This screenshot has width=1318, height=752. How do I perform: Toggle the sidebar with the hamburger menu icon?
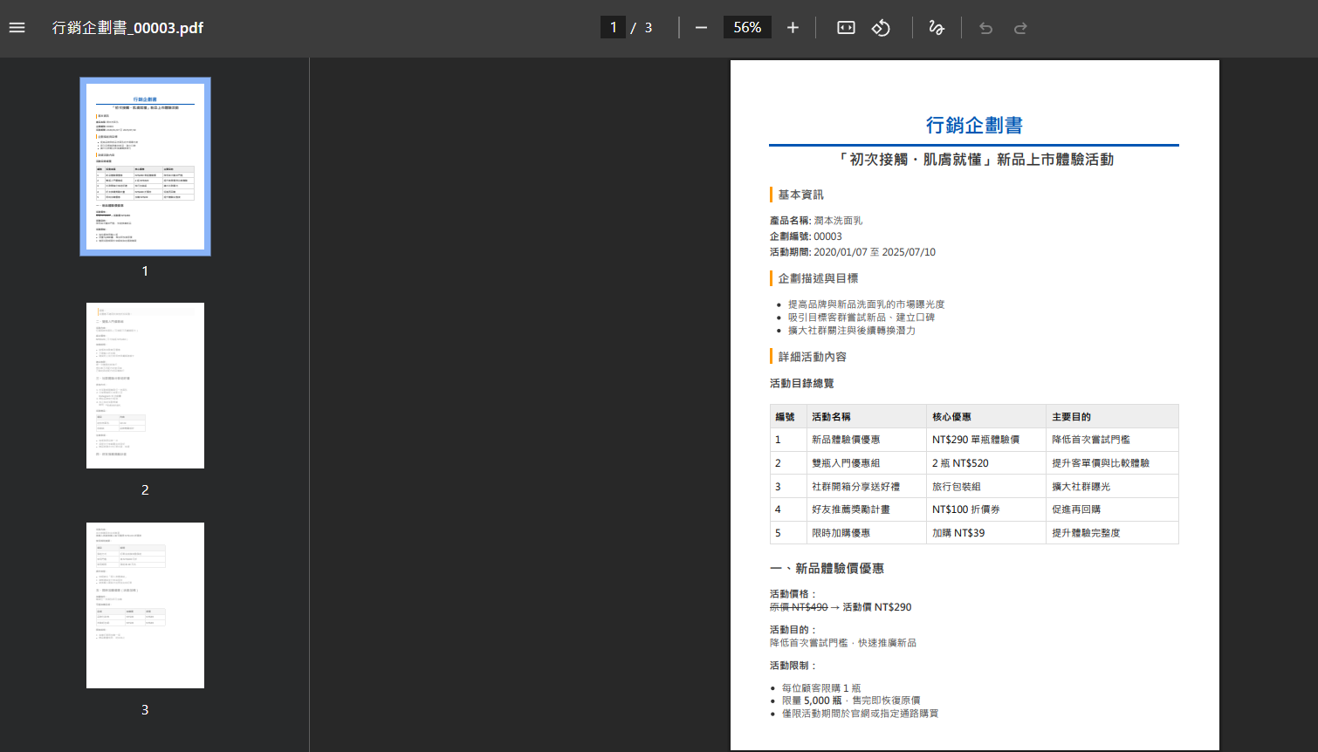(17, 28)
